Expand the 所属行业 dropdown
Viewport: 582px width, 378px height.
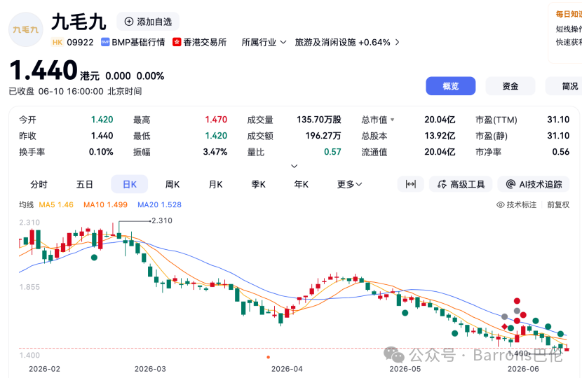point(264,42)
